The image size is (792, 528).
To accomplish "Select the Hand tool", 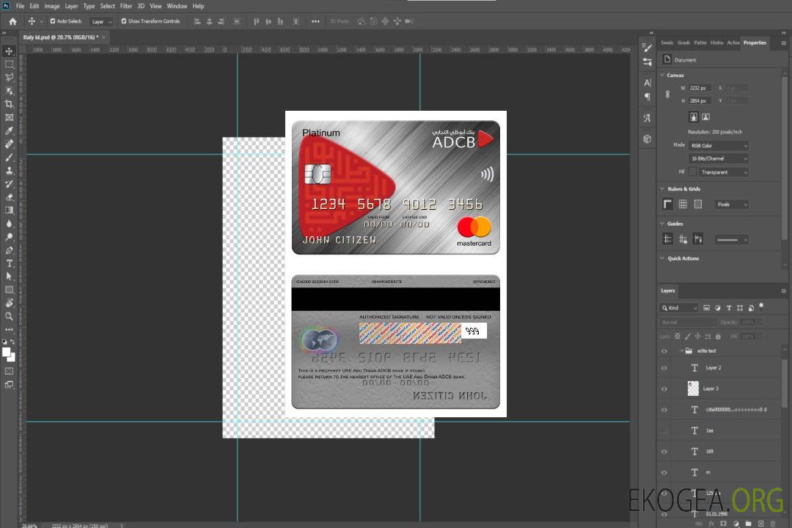I will click(9, 303).
